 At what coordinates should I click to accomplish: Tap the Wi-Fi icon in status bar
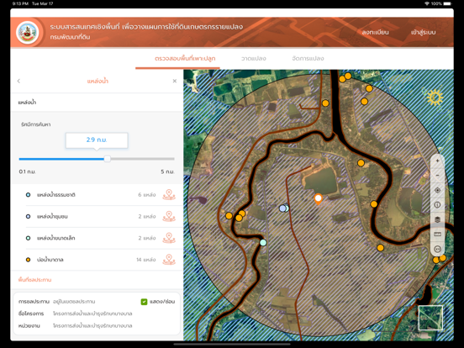[427, 3]
